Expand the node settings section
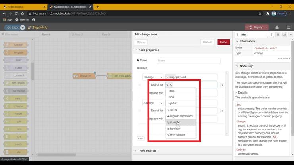 click(x=147, y=150)
